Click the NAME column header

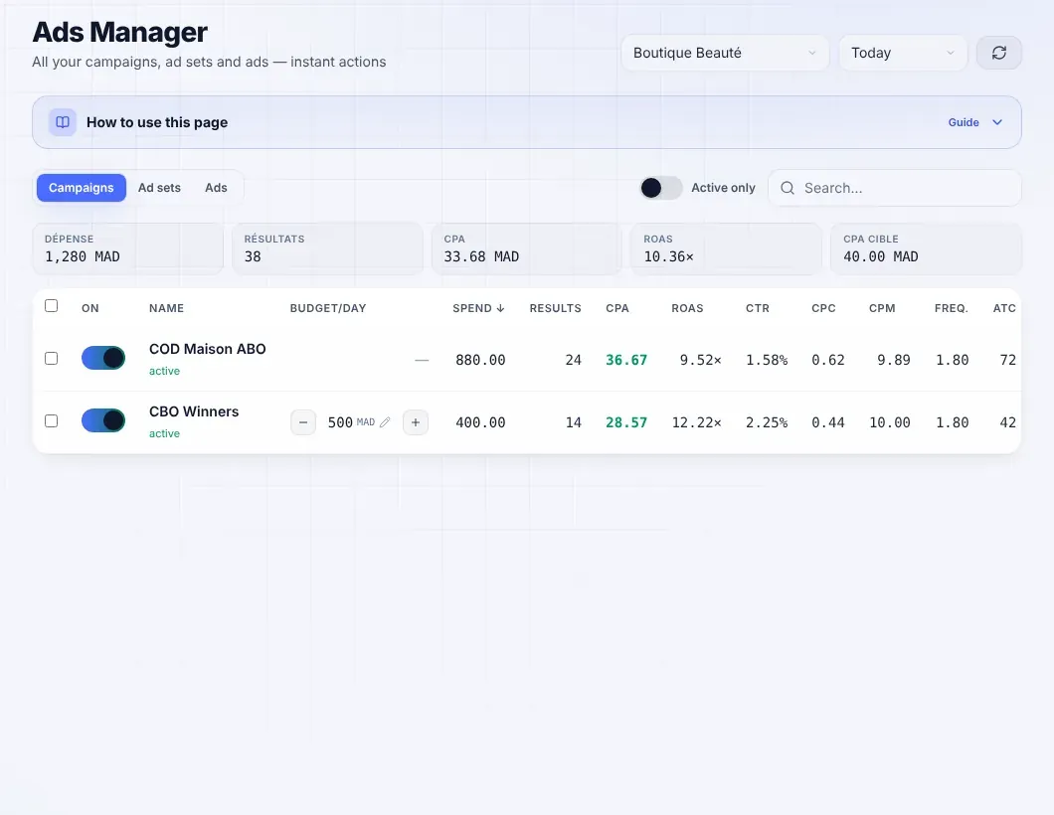pyautogui.click(x=167, y=308)
